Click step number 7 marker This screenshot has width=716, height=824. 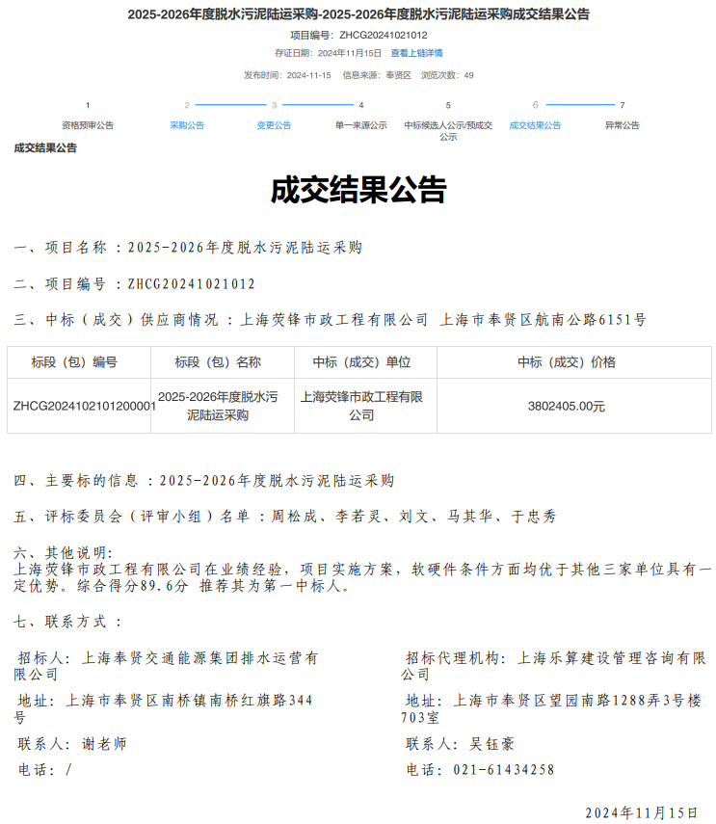[623, 105]
